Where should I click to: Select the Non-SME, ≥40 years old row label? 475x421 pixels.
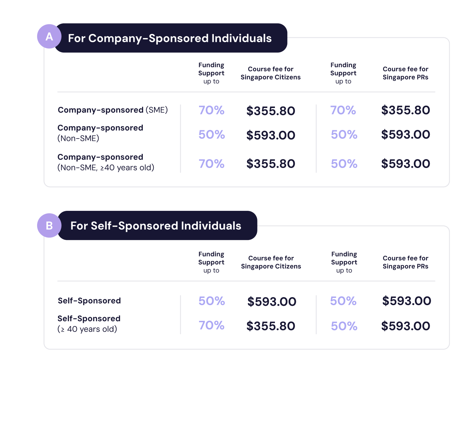106,162
